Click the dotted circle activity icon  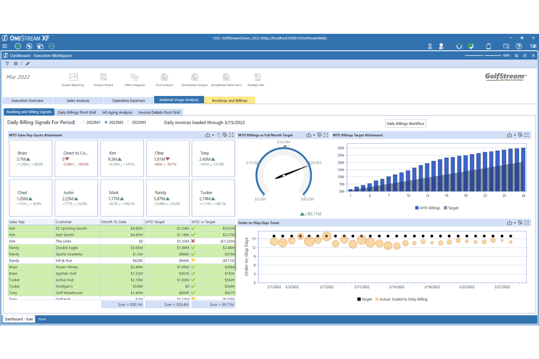click(459, 46)
